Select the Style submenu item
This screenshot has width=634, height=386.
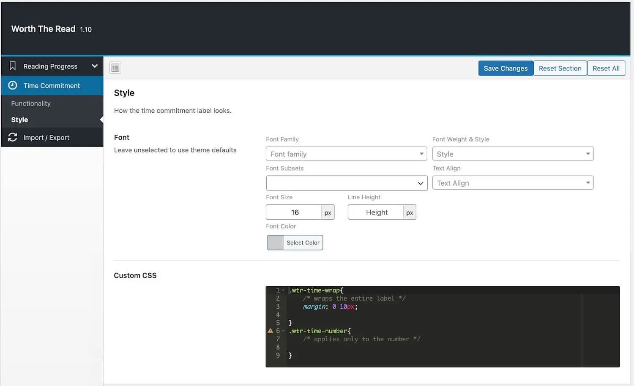[x=19, y=120]
